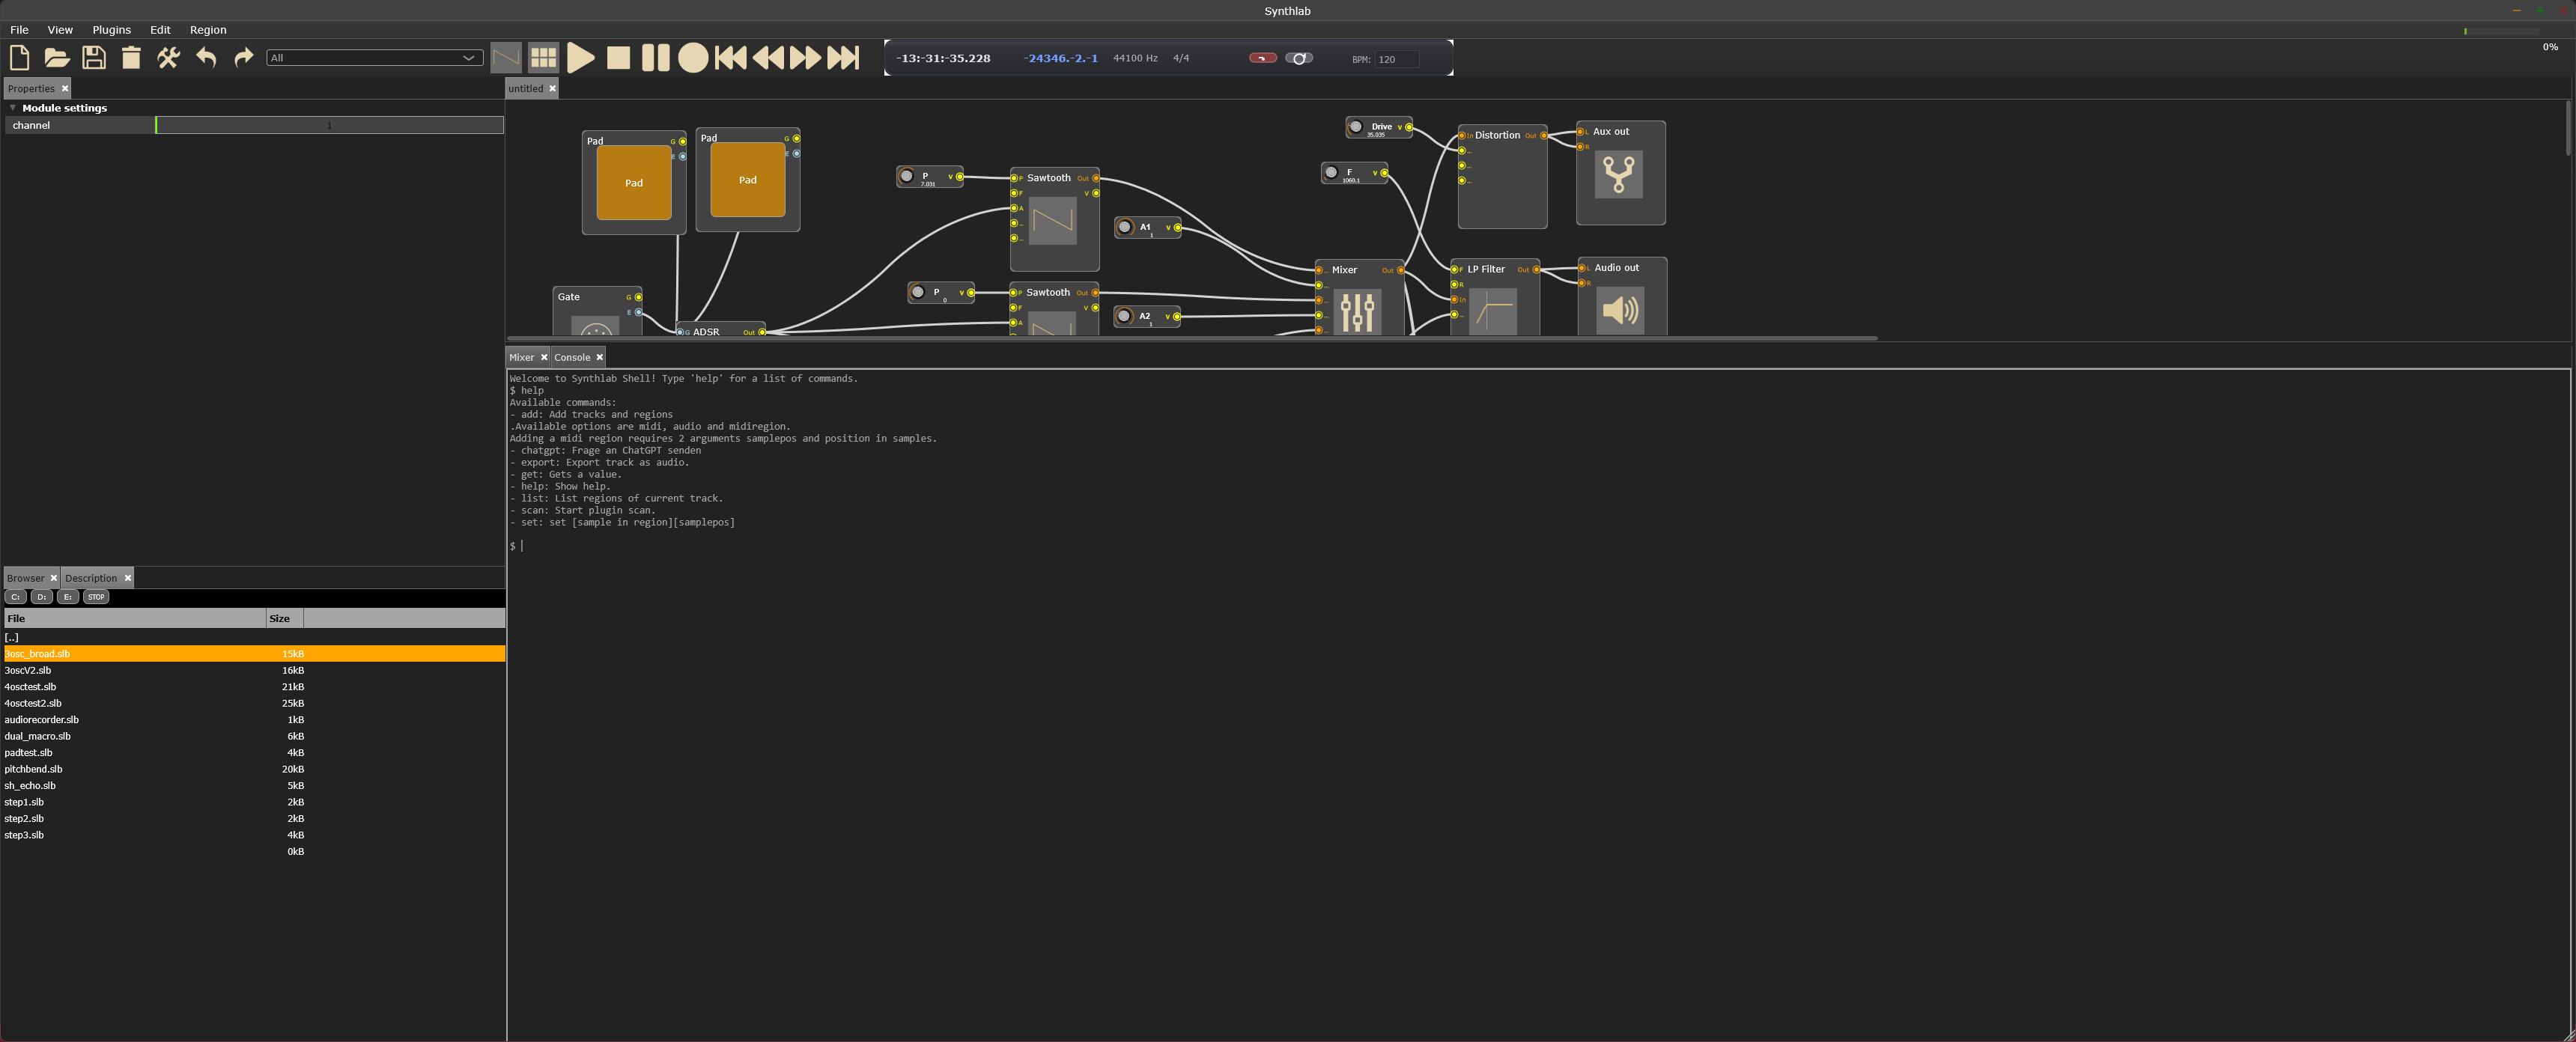Click the BPM input field showing 120
This screenshot has width=2576, height=1042.
(x=1396, y=59)
